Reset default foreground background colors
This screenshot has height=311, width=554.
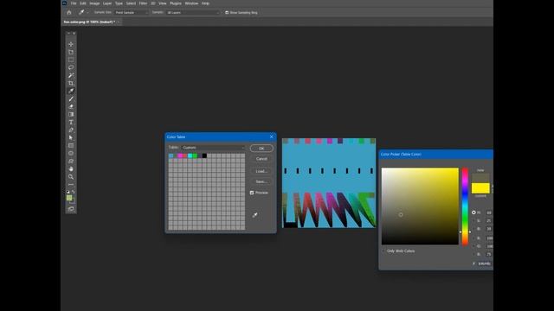point(68,192)
